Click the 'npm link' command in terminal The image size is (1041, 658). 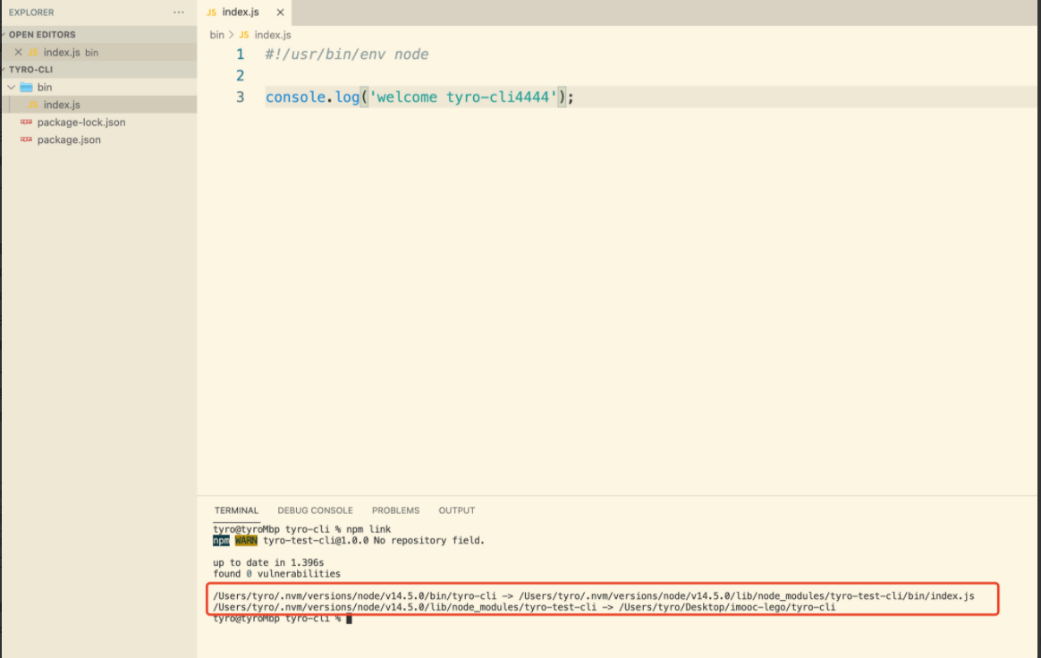368,529
